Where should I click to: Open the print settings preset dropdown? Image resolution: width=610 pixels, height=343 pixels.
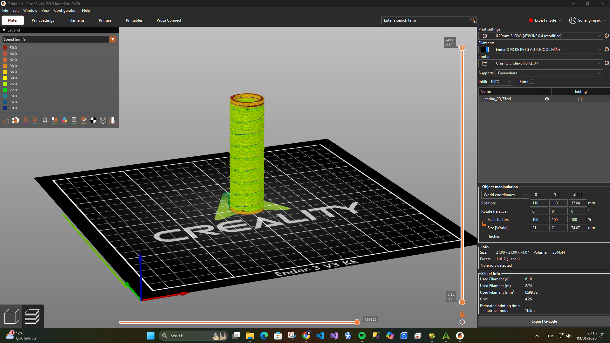tap(541, 36)
